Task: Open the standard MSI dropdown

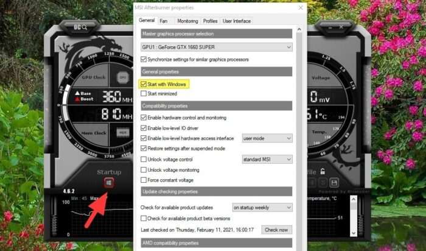Action: point(267,160)
